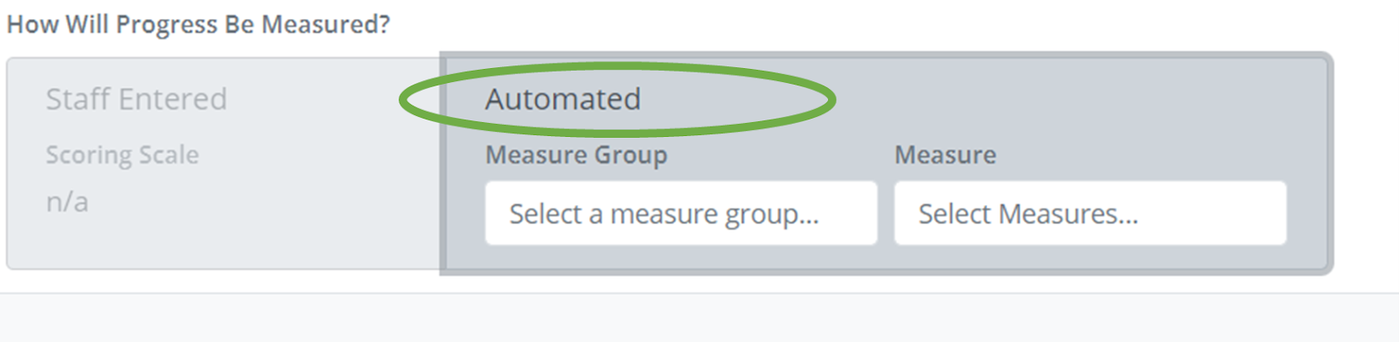The height and width of the screenshot is (342, 1399).
Task: Click the highlighted Automated panel header
Action: coord(563,99)
